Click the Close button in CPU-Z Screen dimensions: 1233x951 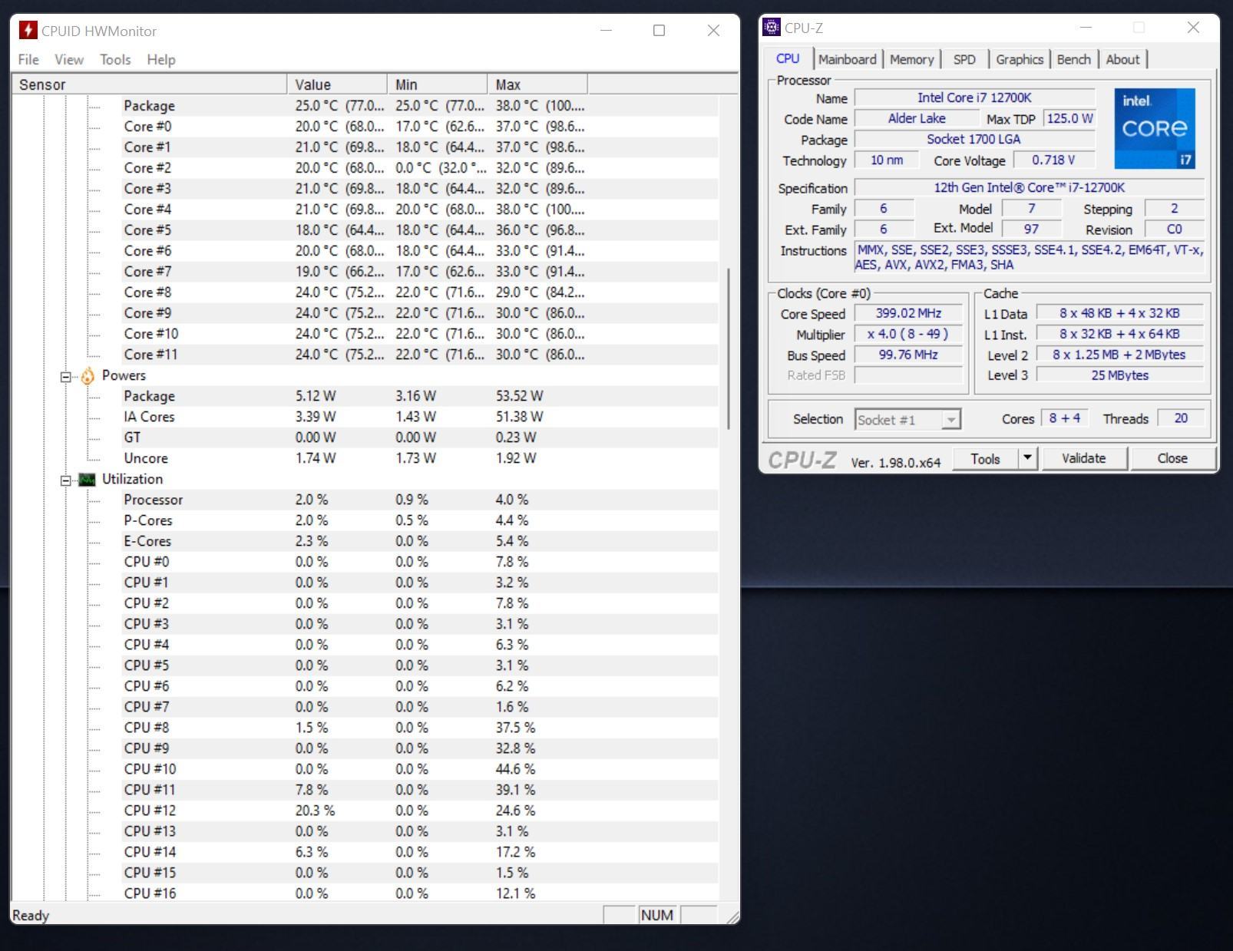click(1172, 458)
